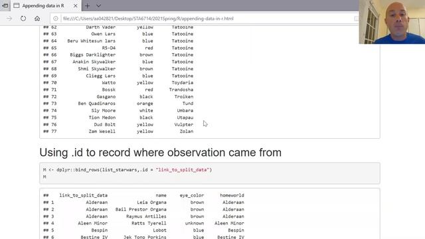Click the 'Vulpter' homeworld value
This screenshot has height=239, width=425.
pyautogui.click(x=184, y=125)
